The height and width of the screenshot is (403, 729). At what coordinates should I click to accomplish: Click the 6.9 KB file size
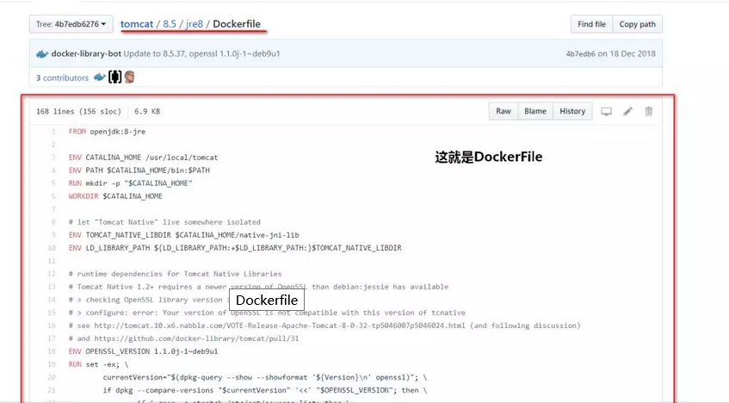pyautogui.click(x=147, y=111)
